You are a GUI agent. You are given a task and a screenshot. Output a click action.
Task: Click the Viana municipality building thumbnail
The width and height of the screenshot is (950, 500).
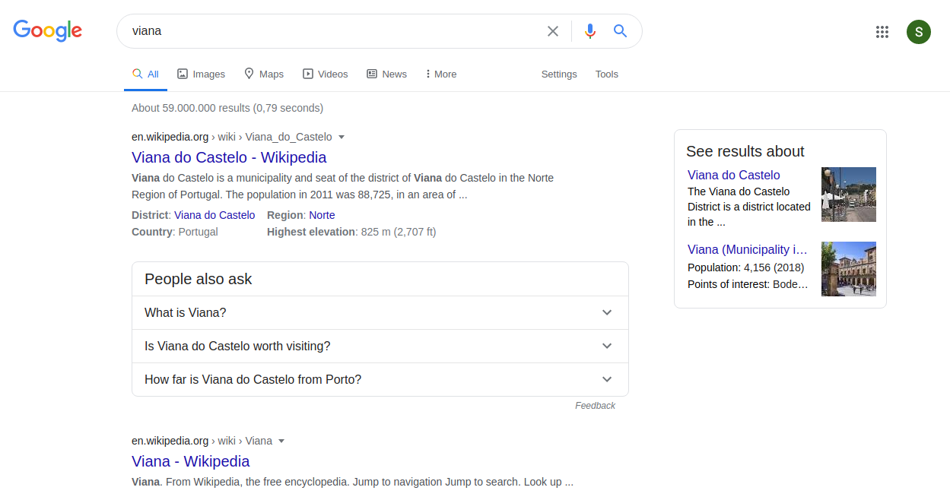point(849,269)
